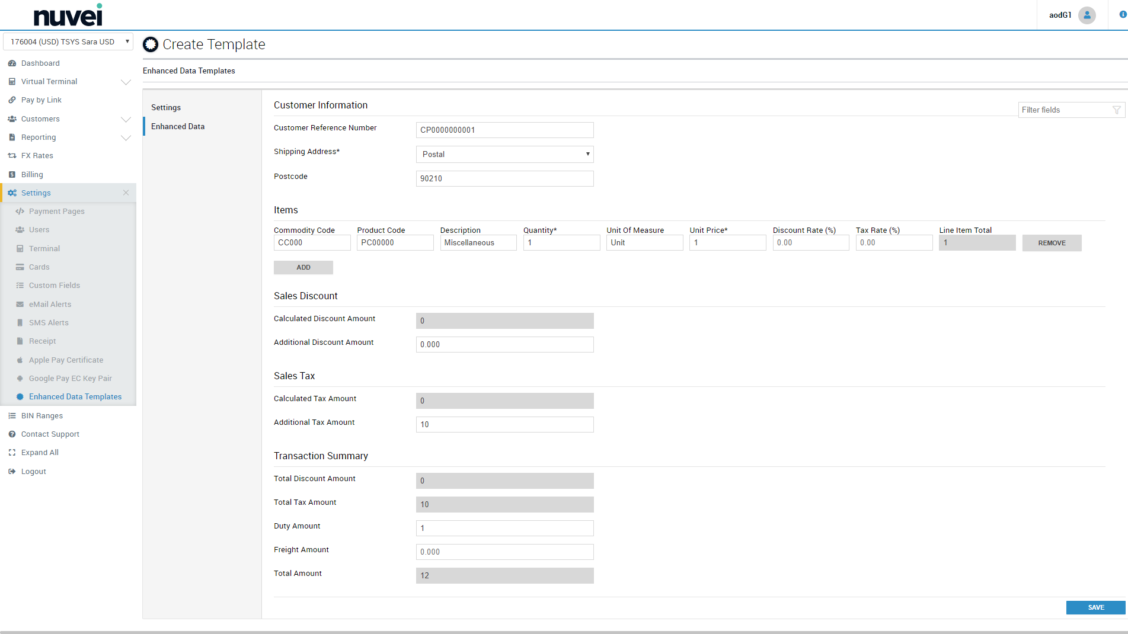Click the Apple Pay Certificate icon
Screen dimensions: 1128x634
(x=20, y=360)
